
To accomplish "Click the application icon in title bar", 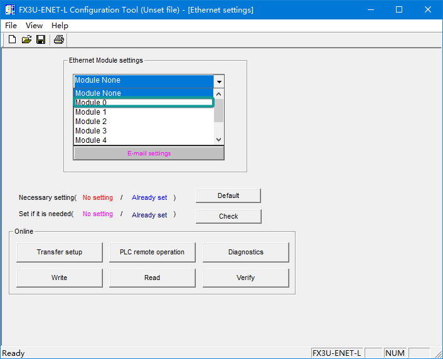I will [10, 10].
